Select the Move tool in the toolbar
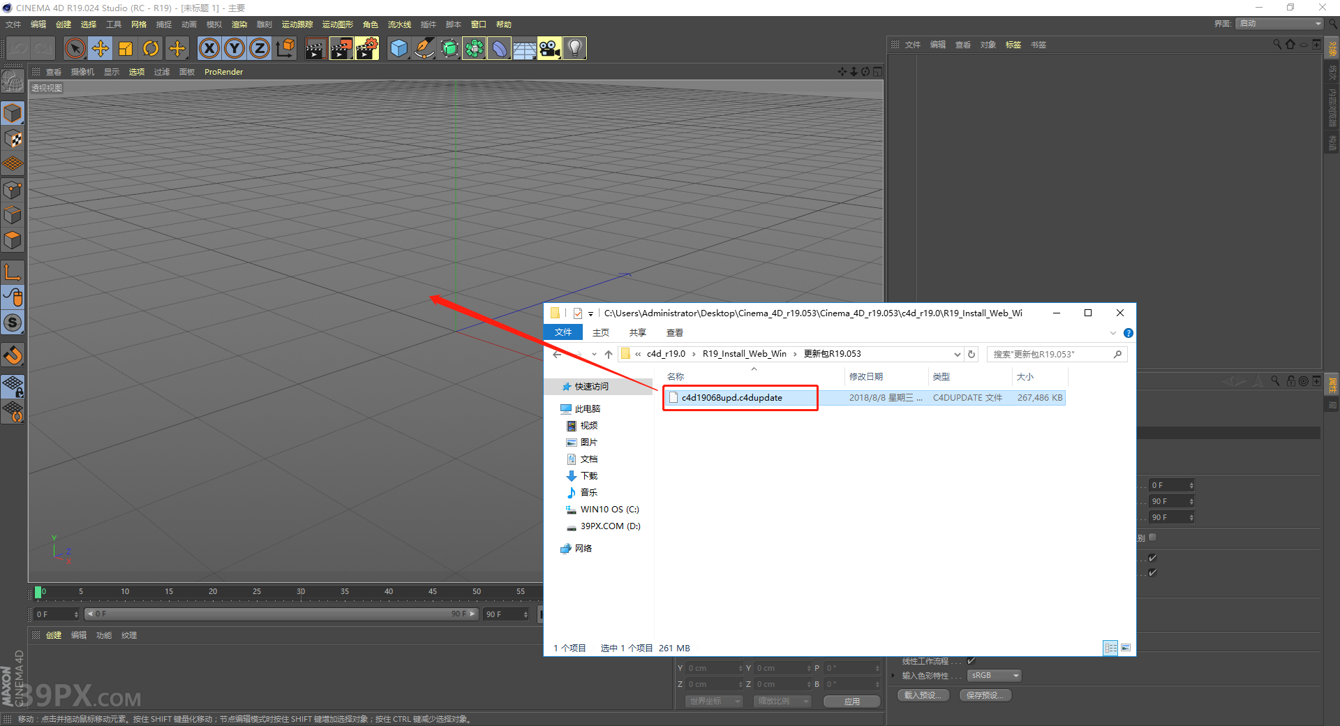This screenshot has width=1340, height=726. [x=100, y=48]
